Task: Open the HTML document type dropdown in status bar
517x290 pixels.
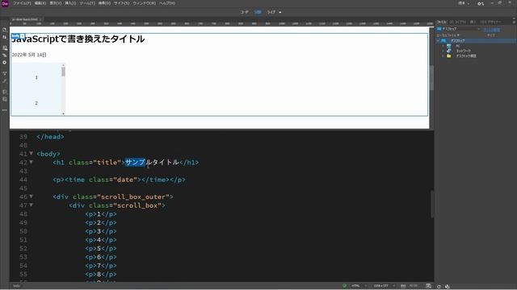Action: 359,286
